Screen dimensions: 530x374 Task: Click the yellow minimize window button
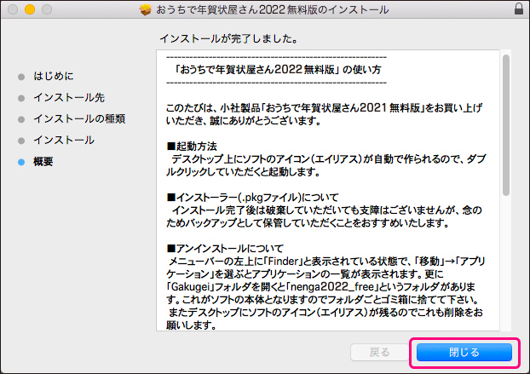(x=30, y=9)
